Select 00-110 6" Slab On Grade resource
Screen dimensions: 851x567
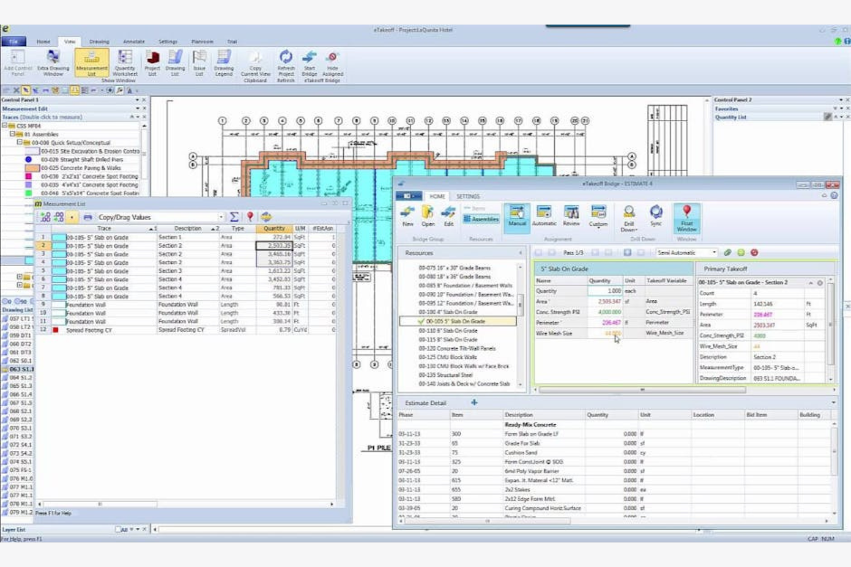[x=448, y=331]
